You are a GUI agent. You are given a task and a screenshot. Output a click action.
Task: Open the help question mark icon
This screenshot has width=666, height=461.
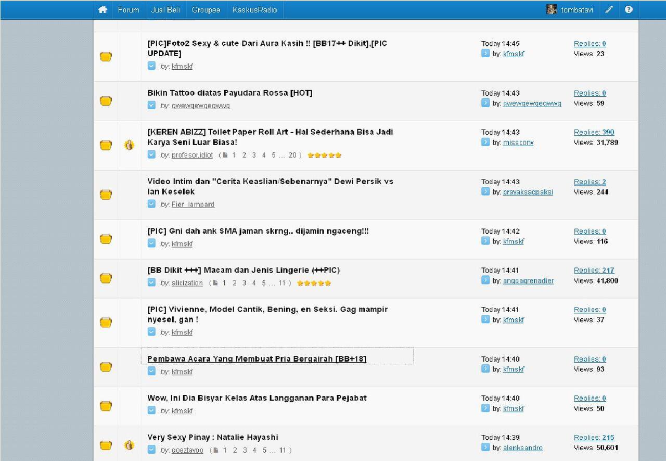pos(629,9)
